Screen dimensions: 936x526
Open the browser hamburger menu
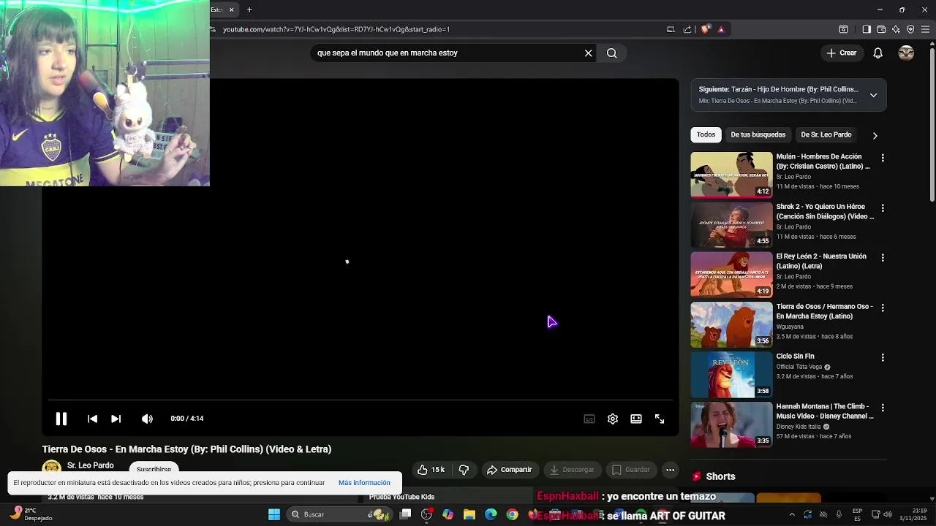pyautogui.click(x=926, y=29)
